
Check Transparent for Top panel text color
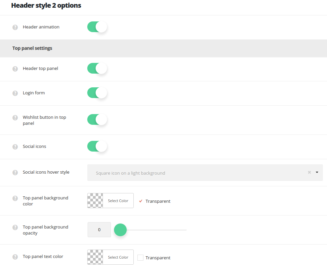coord(140,257)
